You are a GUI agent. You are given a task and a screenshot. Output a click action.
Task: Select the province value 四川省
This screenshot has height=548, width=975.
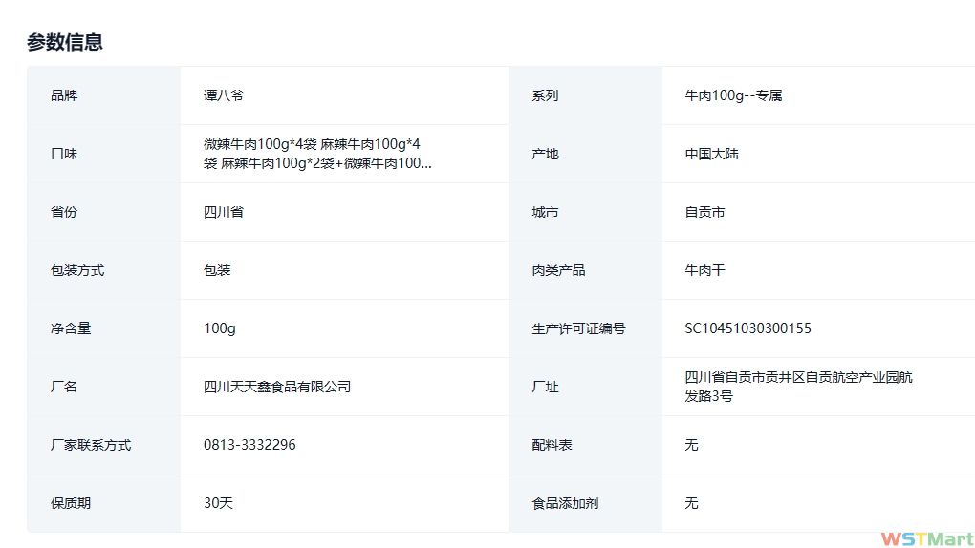click(x=224, y=212)
